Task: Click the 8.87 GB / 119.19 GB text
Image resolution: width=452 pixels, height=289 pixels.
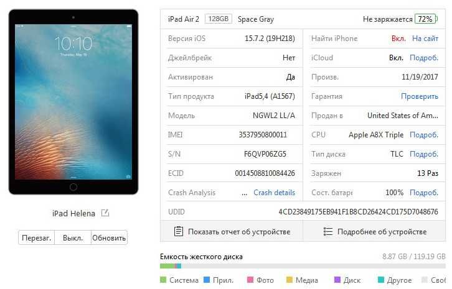Action: (414, 257)
